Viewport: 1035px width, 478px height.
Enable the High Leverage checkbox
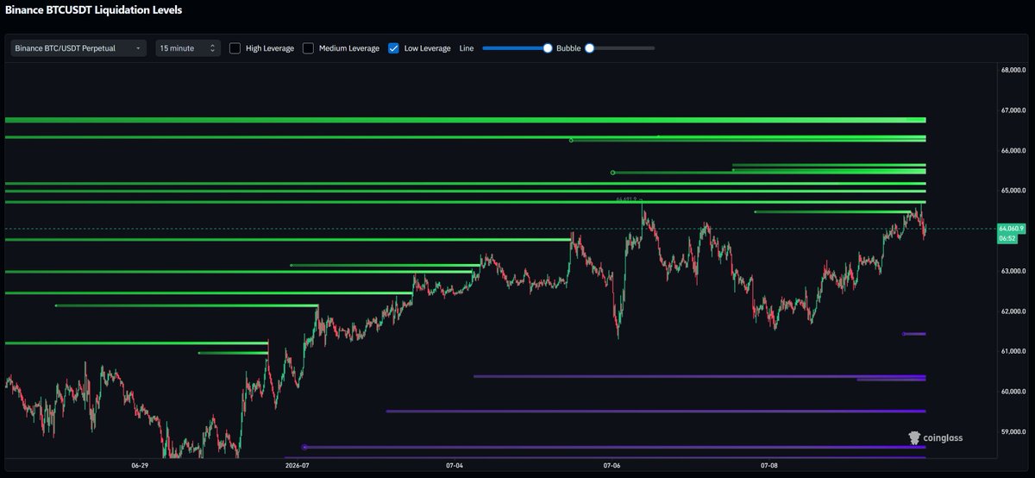tap(235, 48)
